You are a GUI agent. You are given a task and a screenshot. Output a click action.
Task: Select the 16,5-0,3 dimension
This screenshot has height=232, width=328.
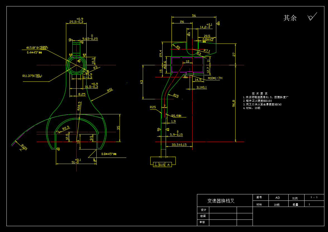(92, 85)
